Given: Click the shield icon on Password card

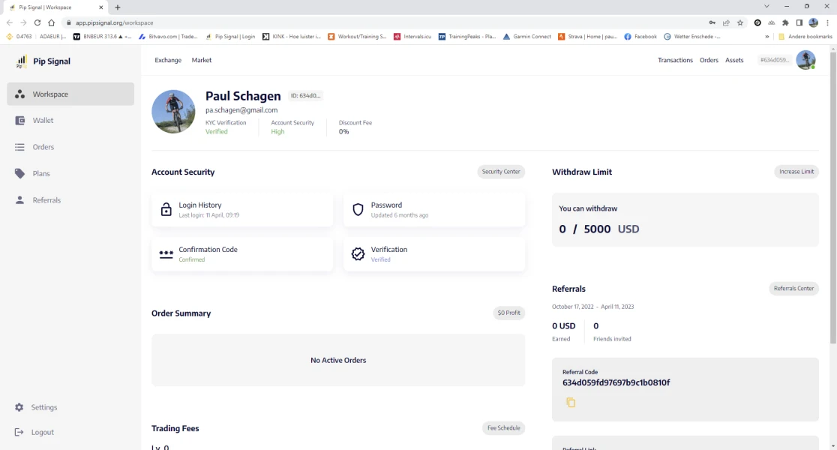Looking at the screenshot, I should (358, 209).
